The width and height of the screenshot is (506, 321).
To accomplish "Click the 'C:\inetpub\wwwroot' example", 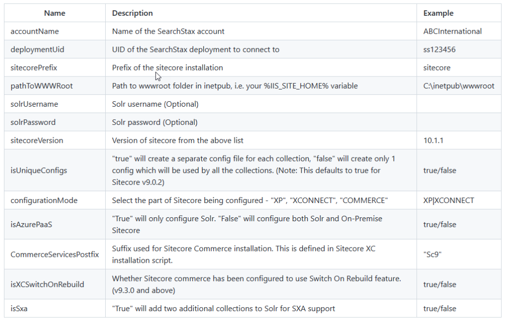I will click(459, 86).
